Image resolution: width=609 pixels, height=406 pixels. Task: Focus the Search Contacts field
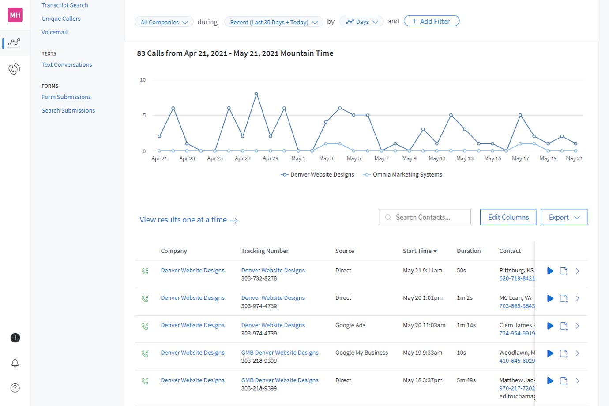point(425,217)
